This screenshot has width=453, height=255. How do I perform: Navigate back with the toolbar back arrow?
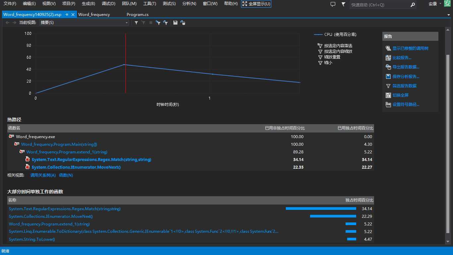click(7, 23)
